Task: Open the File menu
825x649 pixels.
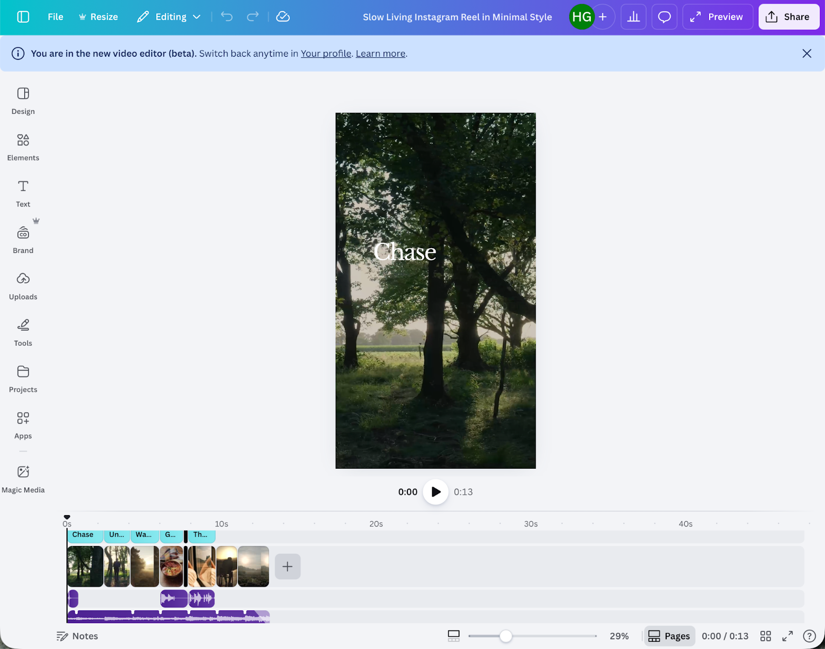Action: 55,16
